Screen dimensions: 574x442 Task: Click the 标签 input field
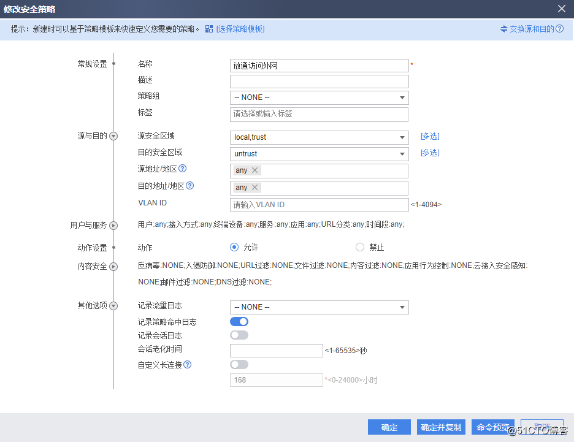[x=320, y=114]
